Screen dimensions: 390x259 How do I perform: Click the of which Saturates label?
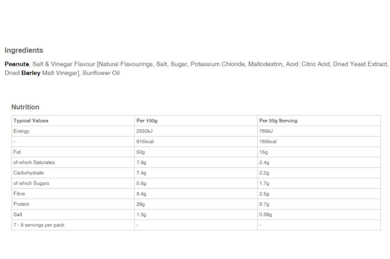[x=34, y=162]
